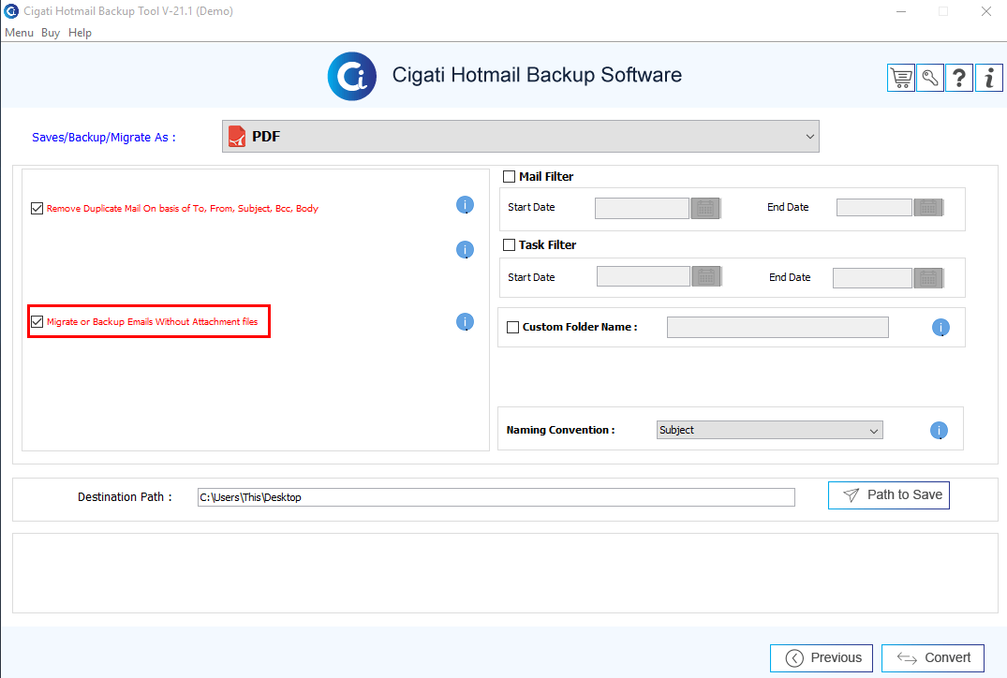The height and width of the screenshot is (678, 1007).
Task: Show info for emails without attachment option
Action: click(465, 321)
